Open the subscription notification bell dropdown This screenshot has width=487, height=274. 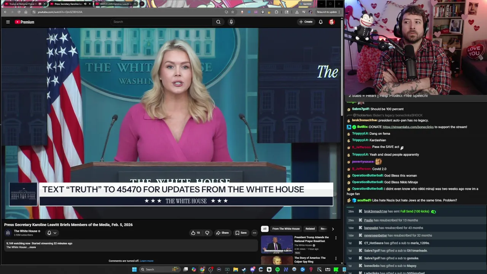pyautogui.click(x=51, y=233)
